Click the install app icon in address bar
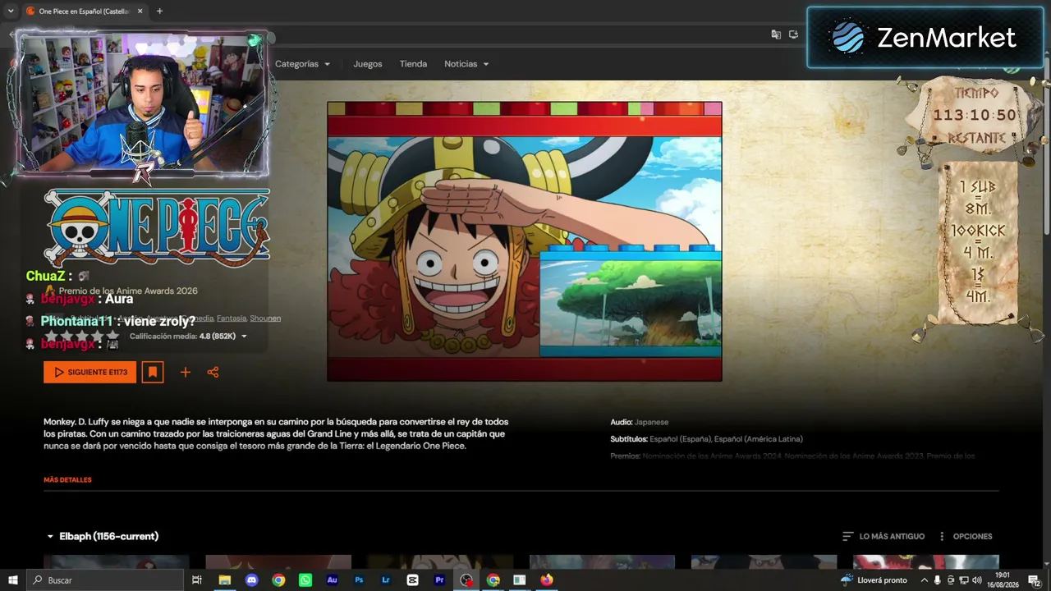 coord(794,34)
